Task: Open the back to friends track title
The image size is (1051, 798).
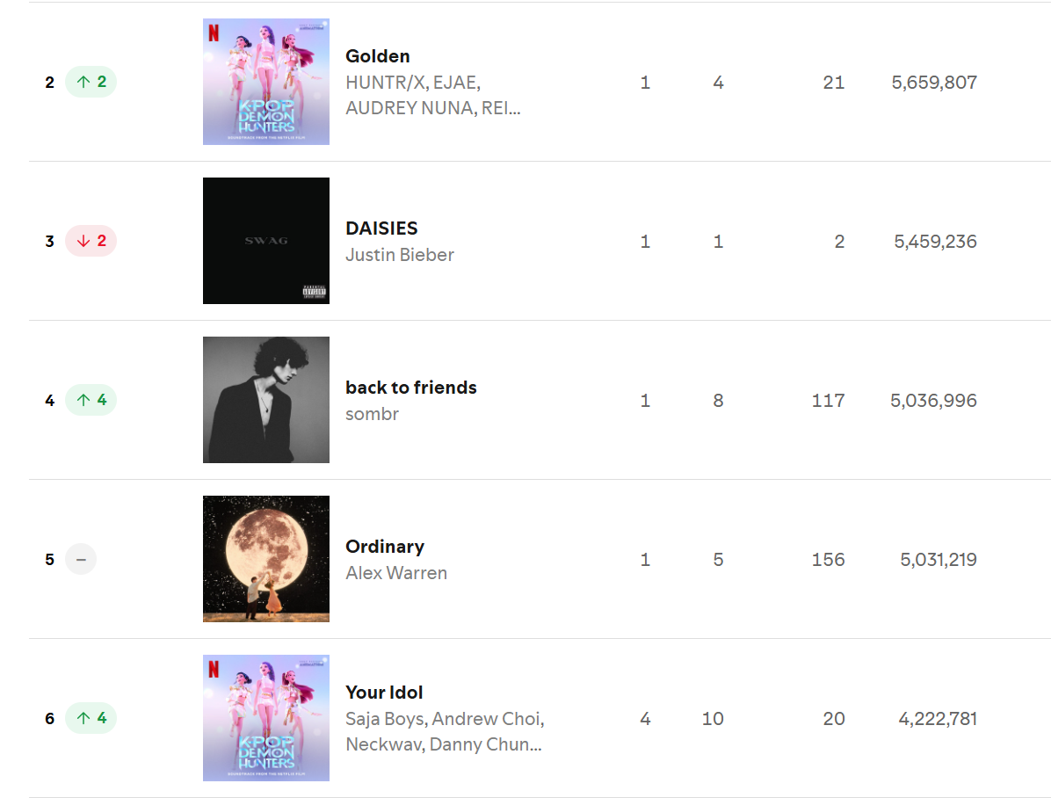Action: click(411, 388)
